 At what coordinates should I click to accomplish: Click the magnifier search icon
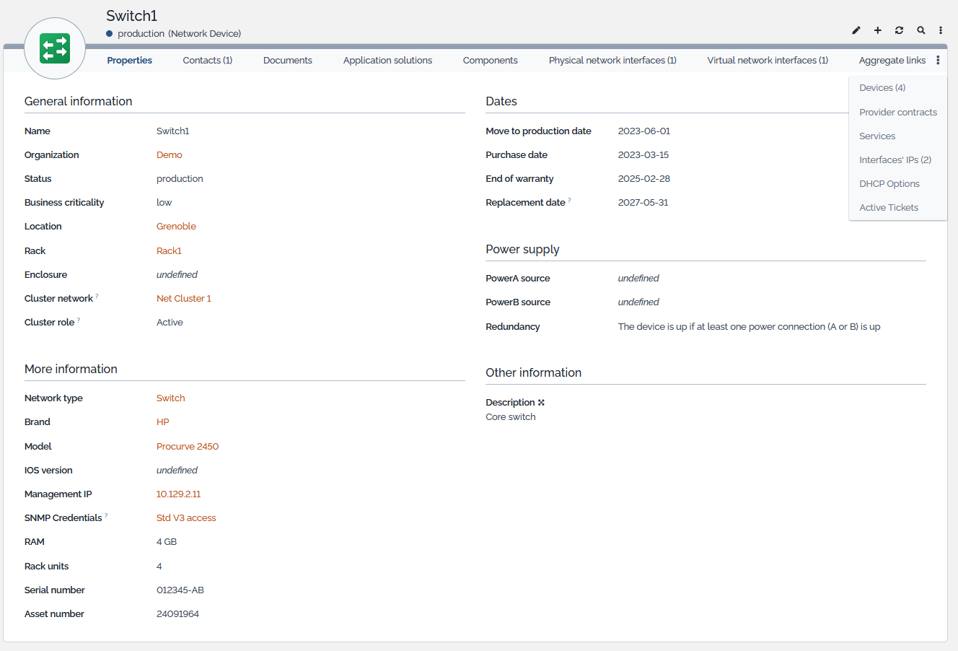click(x=921, y=30)
